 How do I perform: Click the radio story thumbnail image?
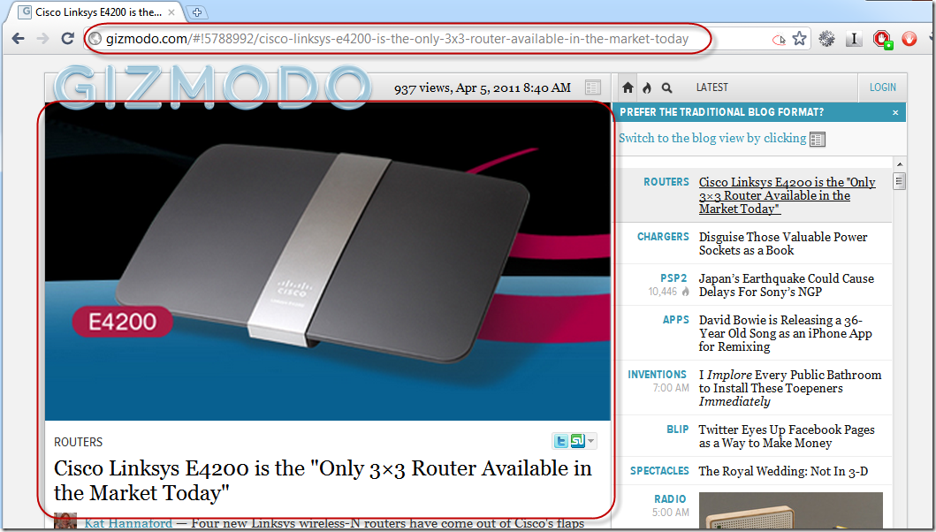790,511
